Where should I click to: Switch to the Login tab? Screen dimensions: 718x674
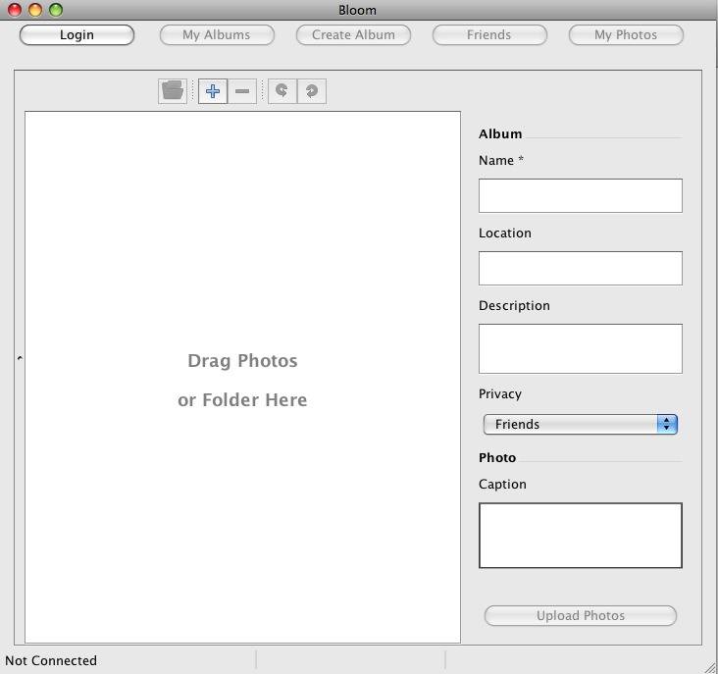77,34
